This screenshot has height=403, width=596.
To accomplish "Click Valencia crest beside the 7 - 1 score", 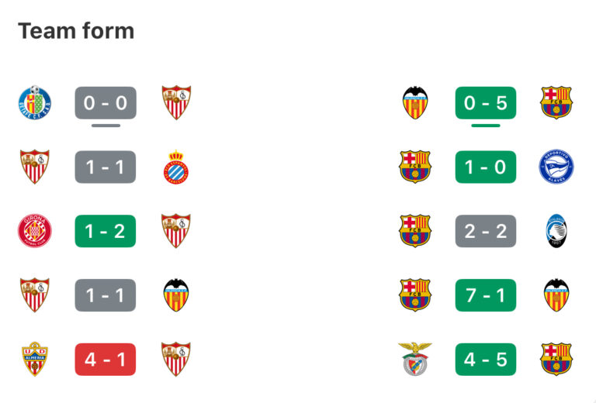I will [556, 295].
